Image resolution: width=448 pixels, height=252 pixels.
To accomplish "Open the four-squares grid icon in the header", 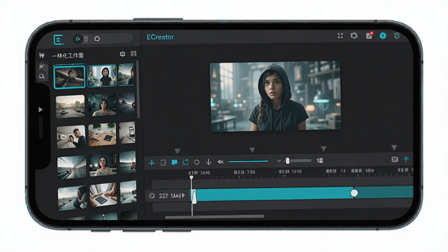I will click(x=340, y=36).
